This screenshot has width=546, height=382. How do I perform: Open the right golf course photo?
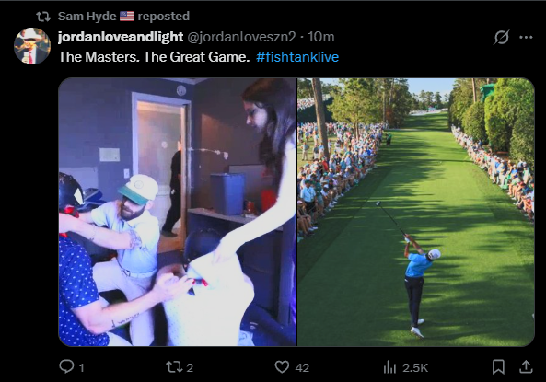point(416,212)
